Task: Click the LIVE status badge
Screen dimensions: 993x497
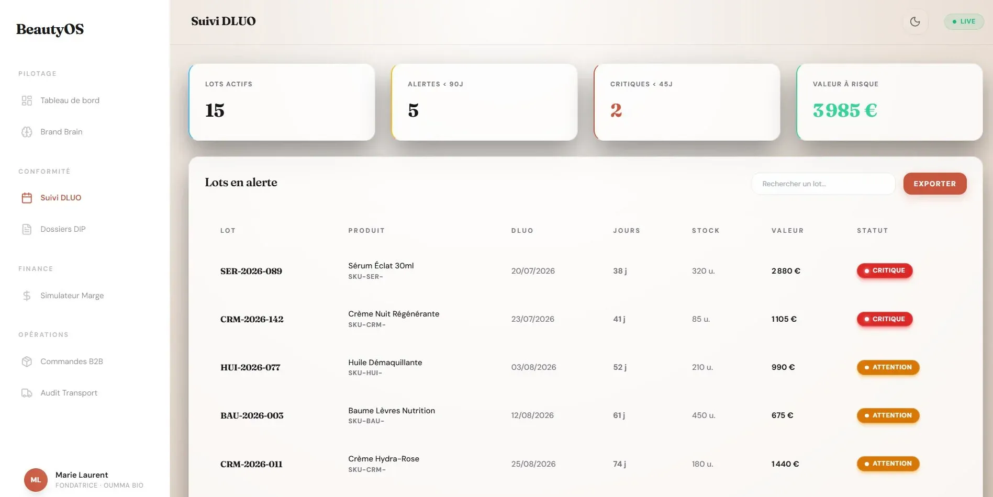Action: click(964, 21)
